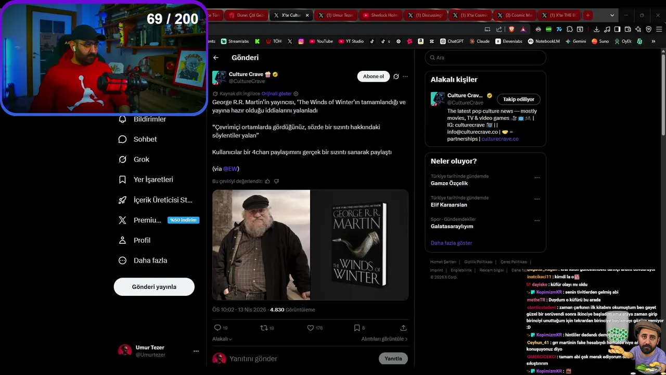Go back with the arrow beside Gönderi
This screenshot has height=375, width=666.
click(x=216, y=58)
